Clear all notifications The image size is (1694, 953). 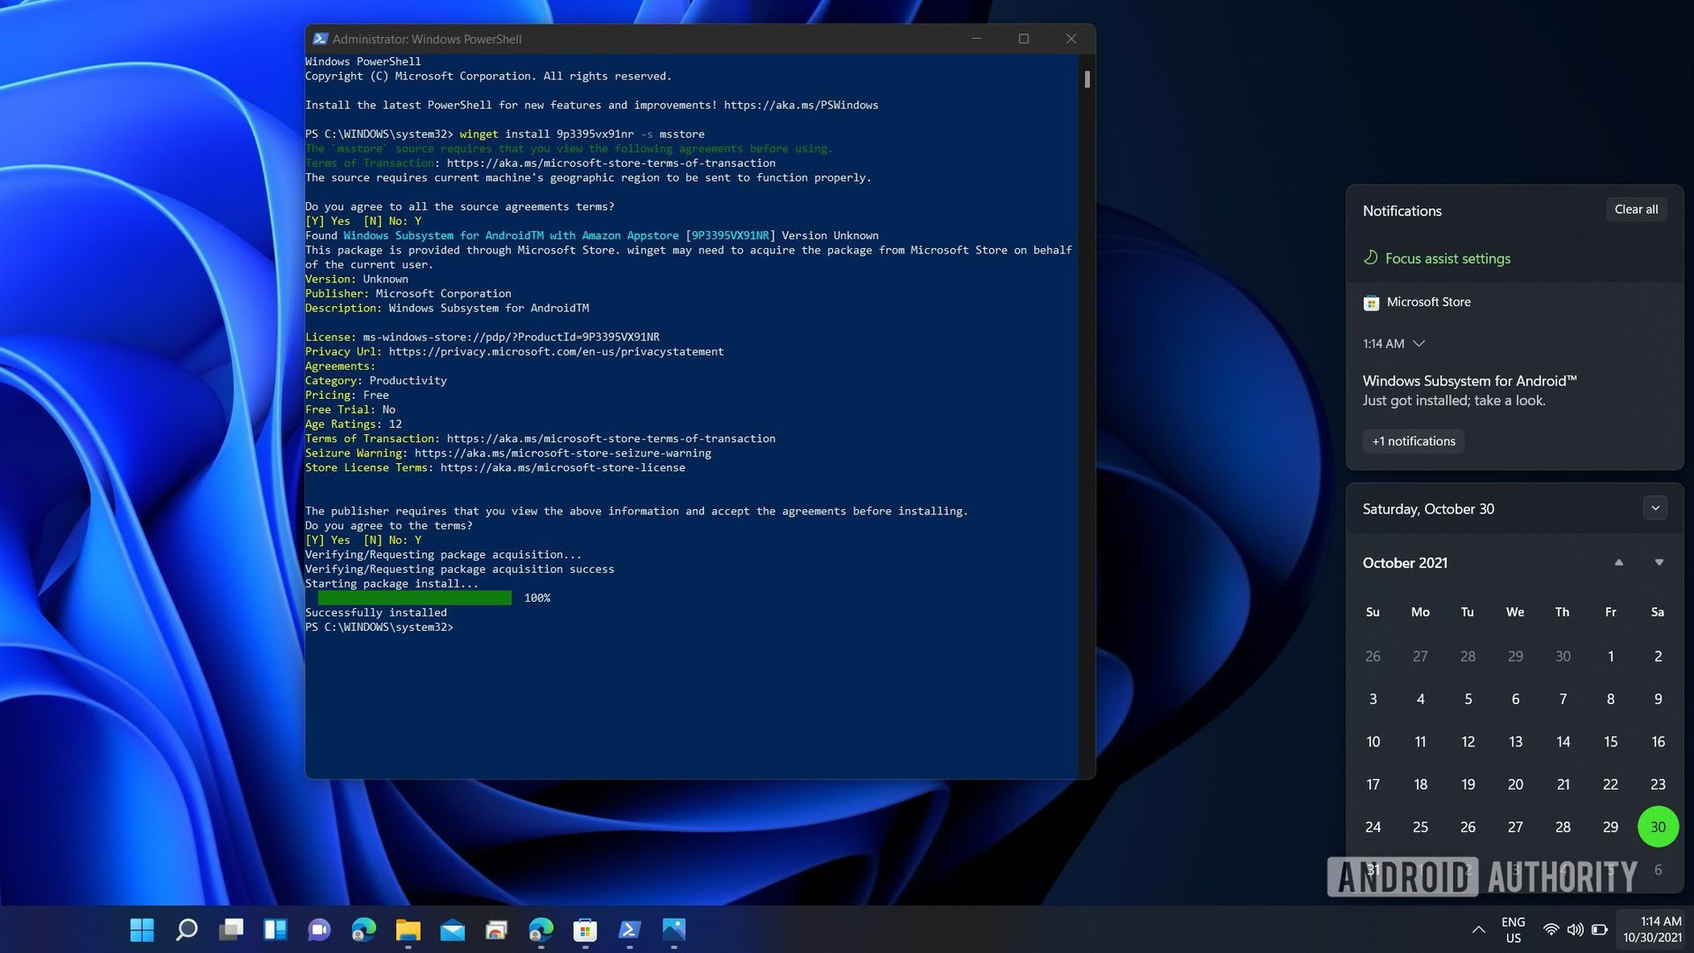pyautogui.click(x=1636, y=209)
